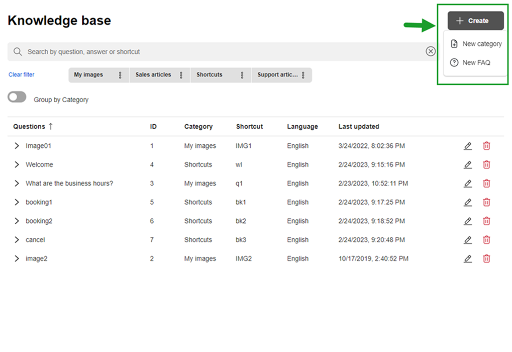Click the Group by Category label
Image resolution: width=512 pixels, height=352 pixels.
point(61,100)
